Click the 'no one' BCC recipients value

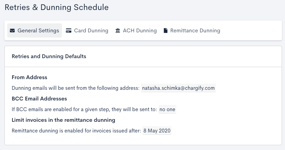tap(167, 109)
